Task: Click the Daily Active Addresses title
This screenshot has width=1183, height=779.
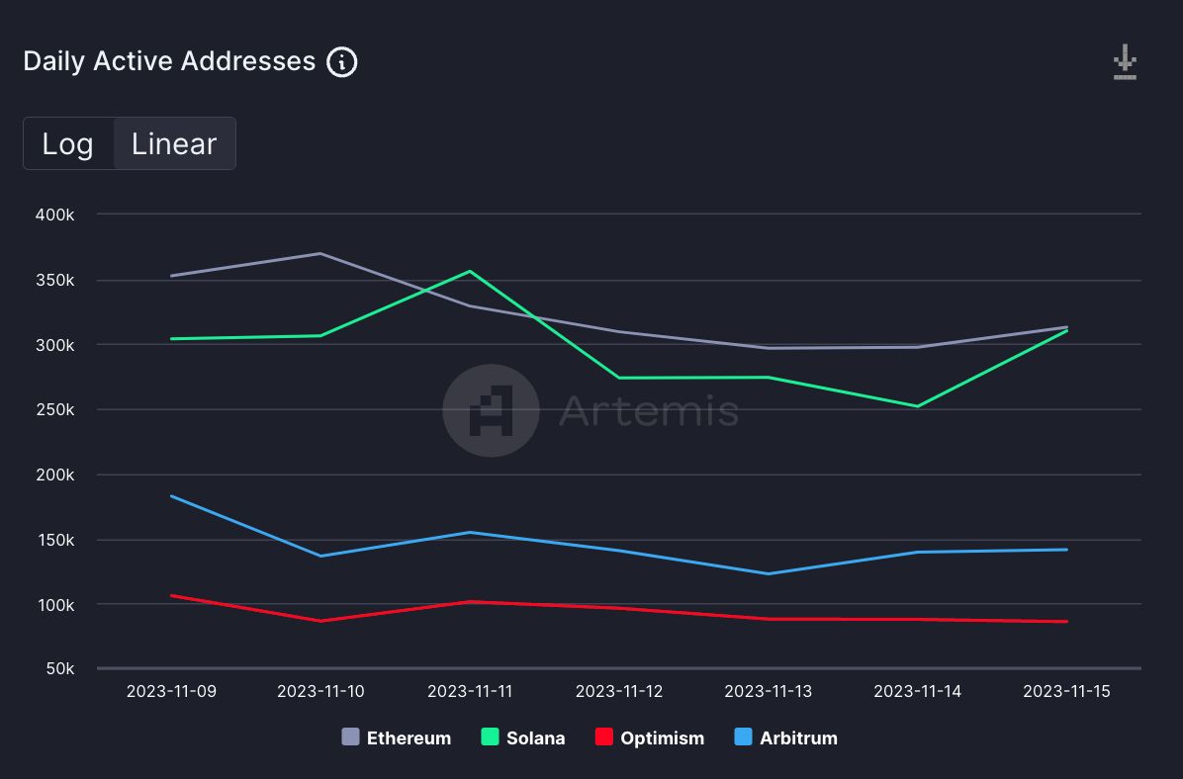Action: pyautogui.click(x=169, y=62)
